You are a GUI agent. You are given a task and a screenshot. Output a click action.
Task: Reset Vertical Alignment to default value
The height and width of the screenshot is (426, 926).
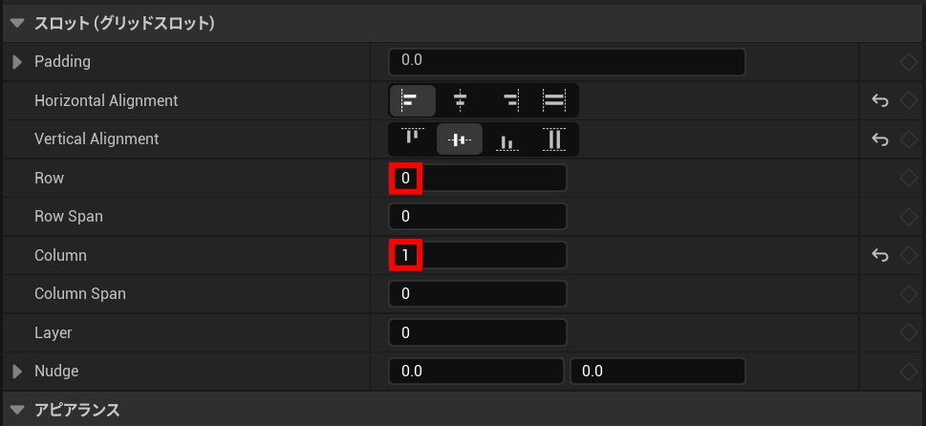click(880, 139)
